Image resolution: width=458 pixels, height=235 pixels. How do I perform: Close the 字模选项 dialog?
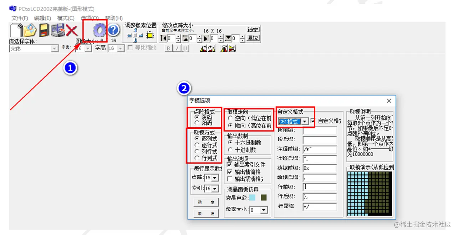point(389,101)
